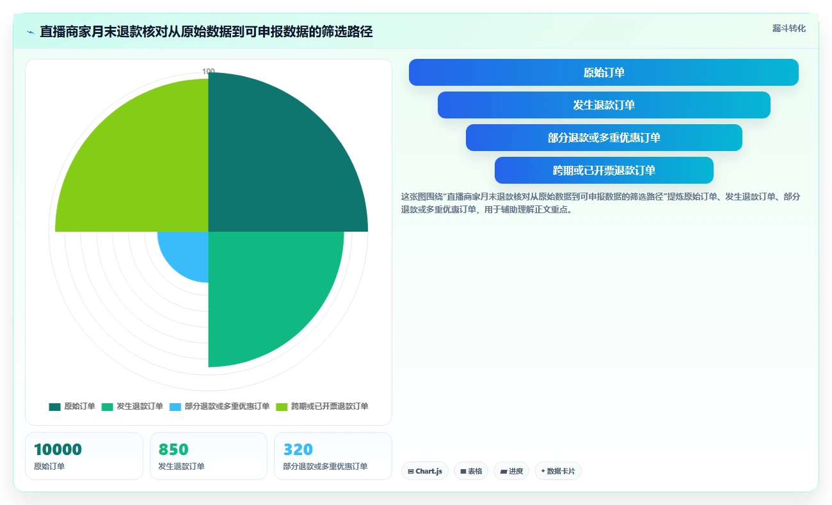Select the 跨期或已开票退款订单 funnel bar
832x505 pixels.
point(604,170)
